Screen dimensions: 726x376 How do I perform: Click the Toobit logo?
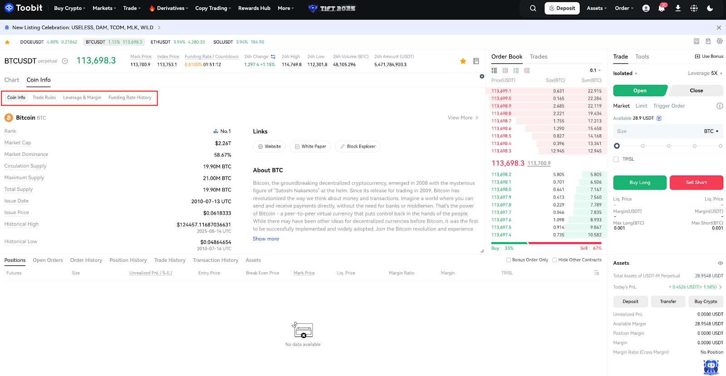[24, 8]
